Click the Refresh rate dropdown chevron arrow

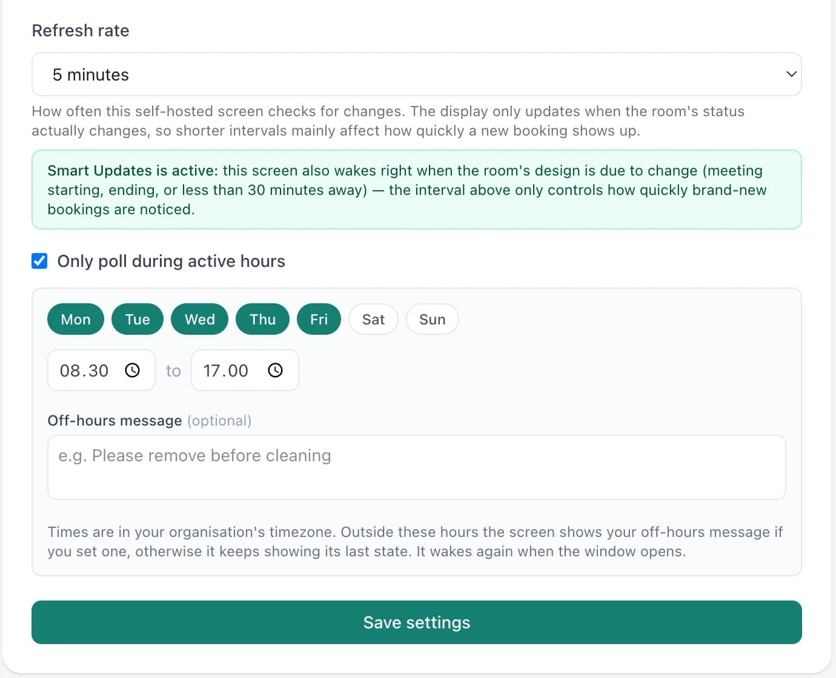[x=791, y=74]
